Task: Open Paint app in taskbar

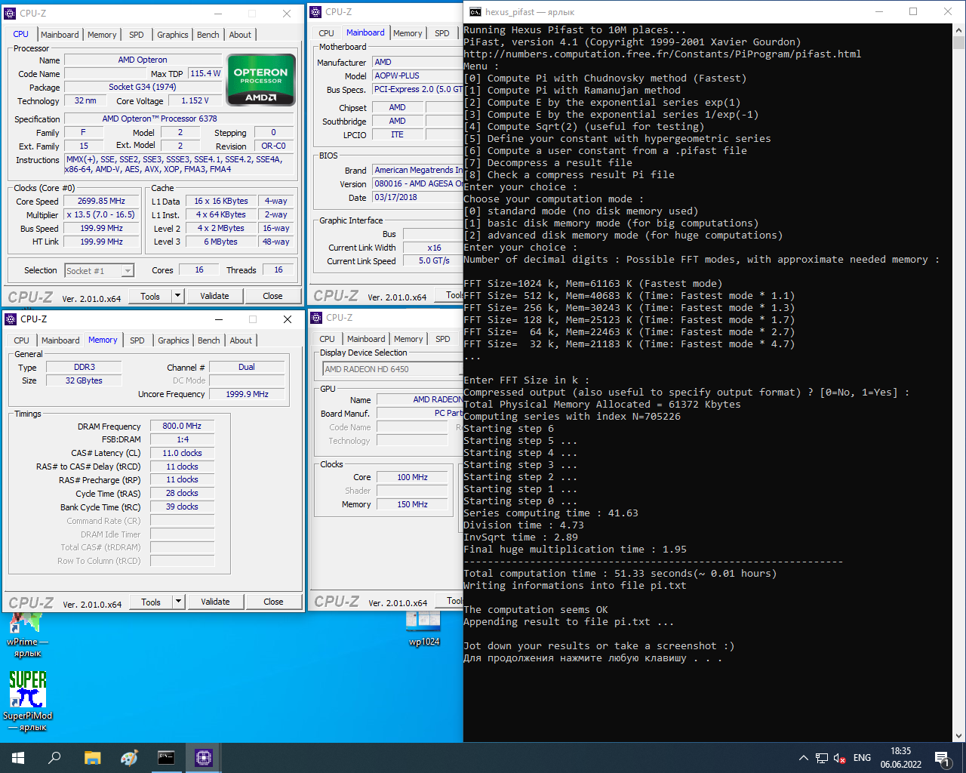Action: [x=129, y=758]
